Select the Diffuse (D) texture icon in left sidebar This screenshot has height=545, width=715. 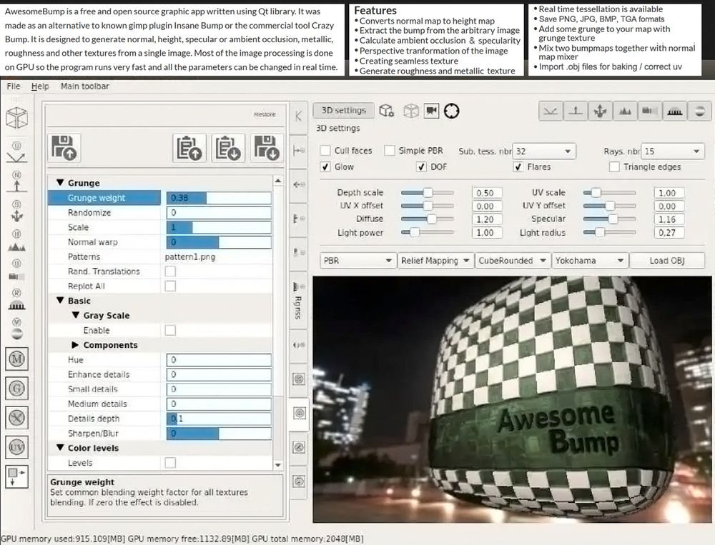[x=16, y=153]
